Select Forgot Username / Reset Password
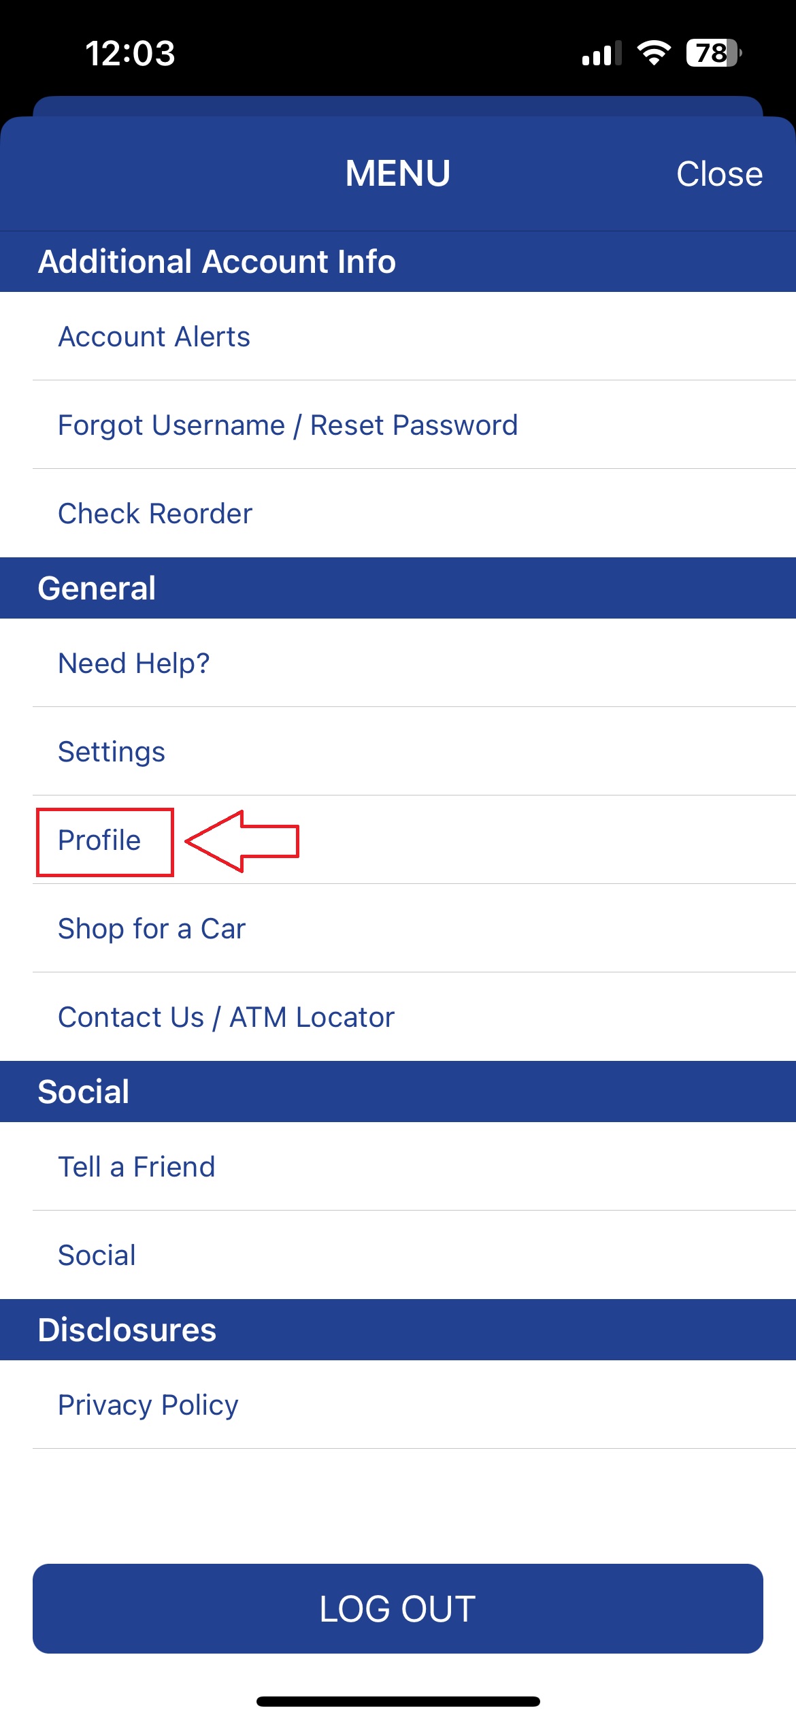Screen dimensions: 796x1723 [398, 425]
